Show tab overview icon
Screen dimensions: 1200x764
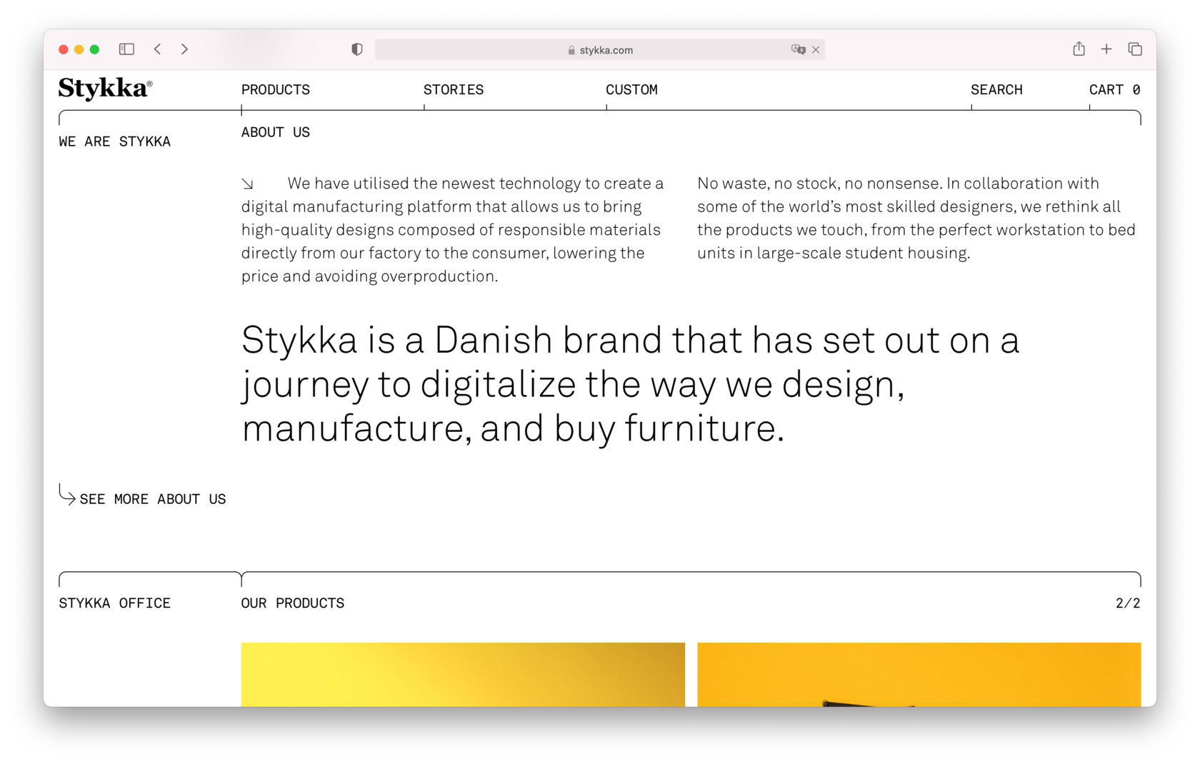click(1135, 49)
